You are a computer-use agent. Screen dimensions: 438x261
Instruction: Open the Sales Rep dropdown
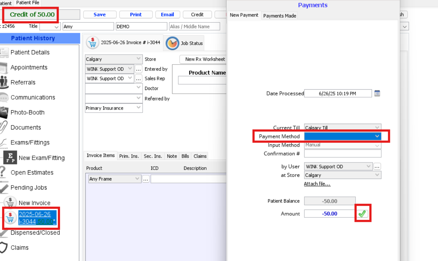point(109,79)
